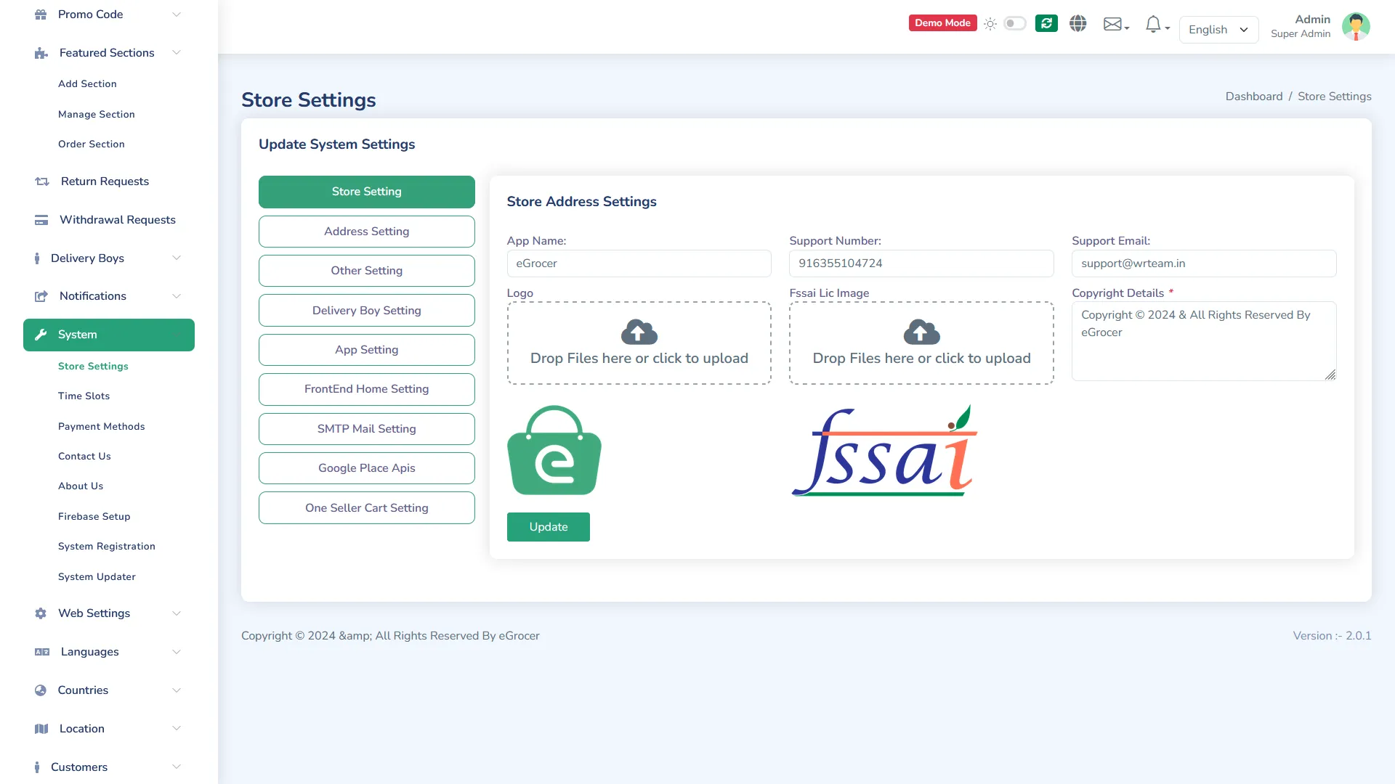
Task: Open the globe website icon in header
Action: (x=1078, y=23)
